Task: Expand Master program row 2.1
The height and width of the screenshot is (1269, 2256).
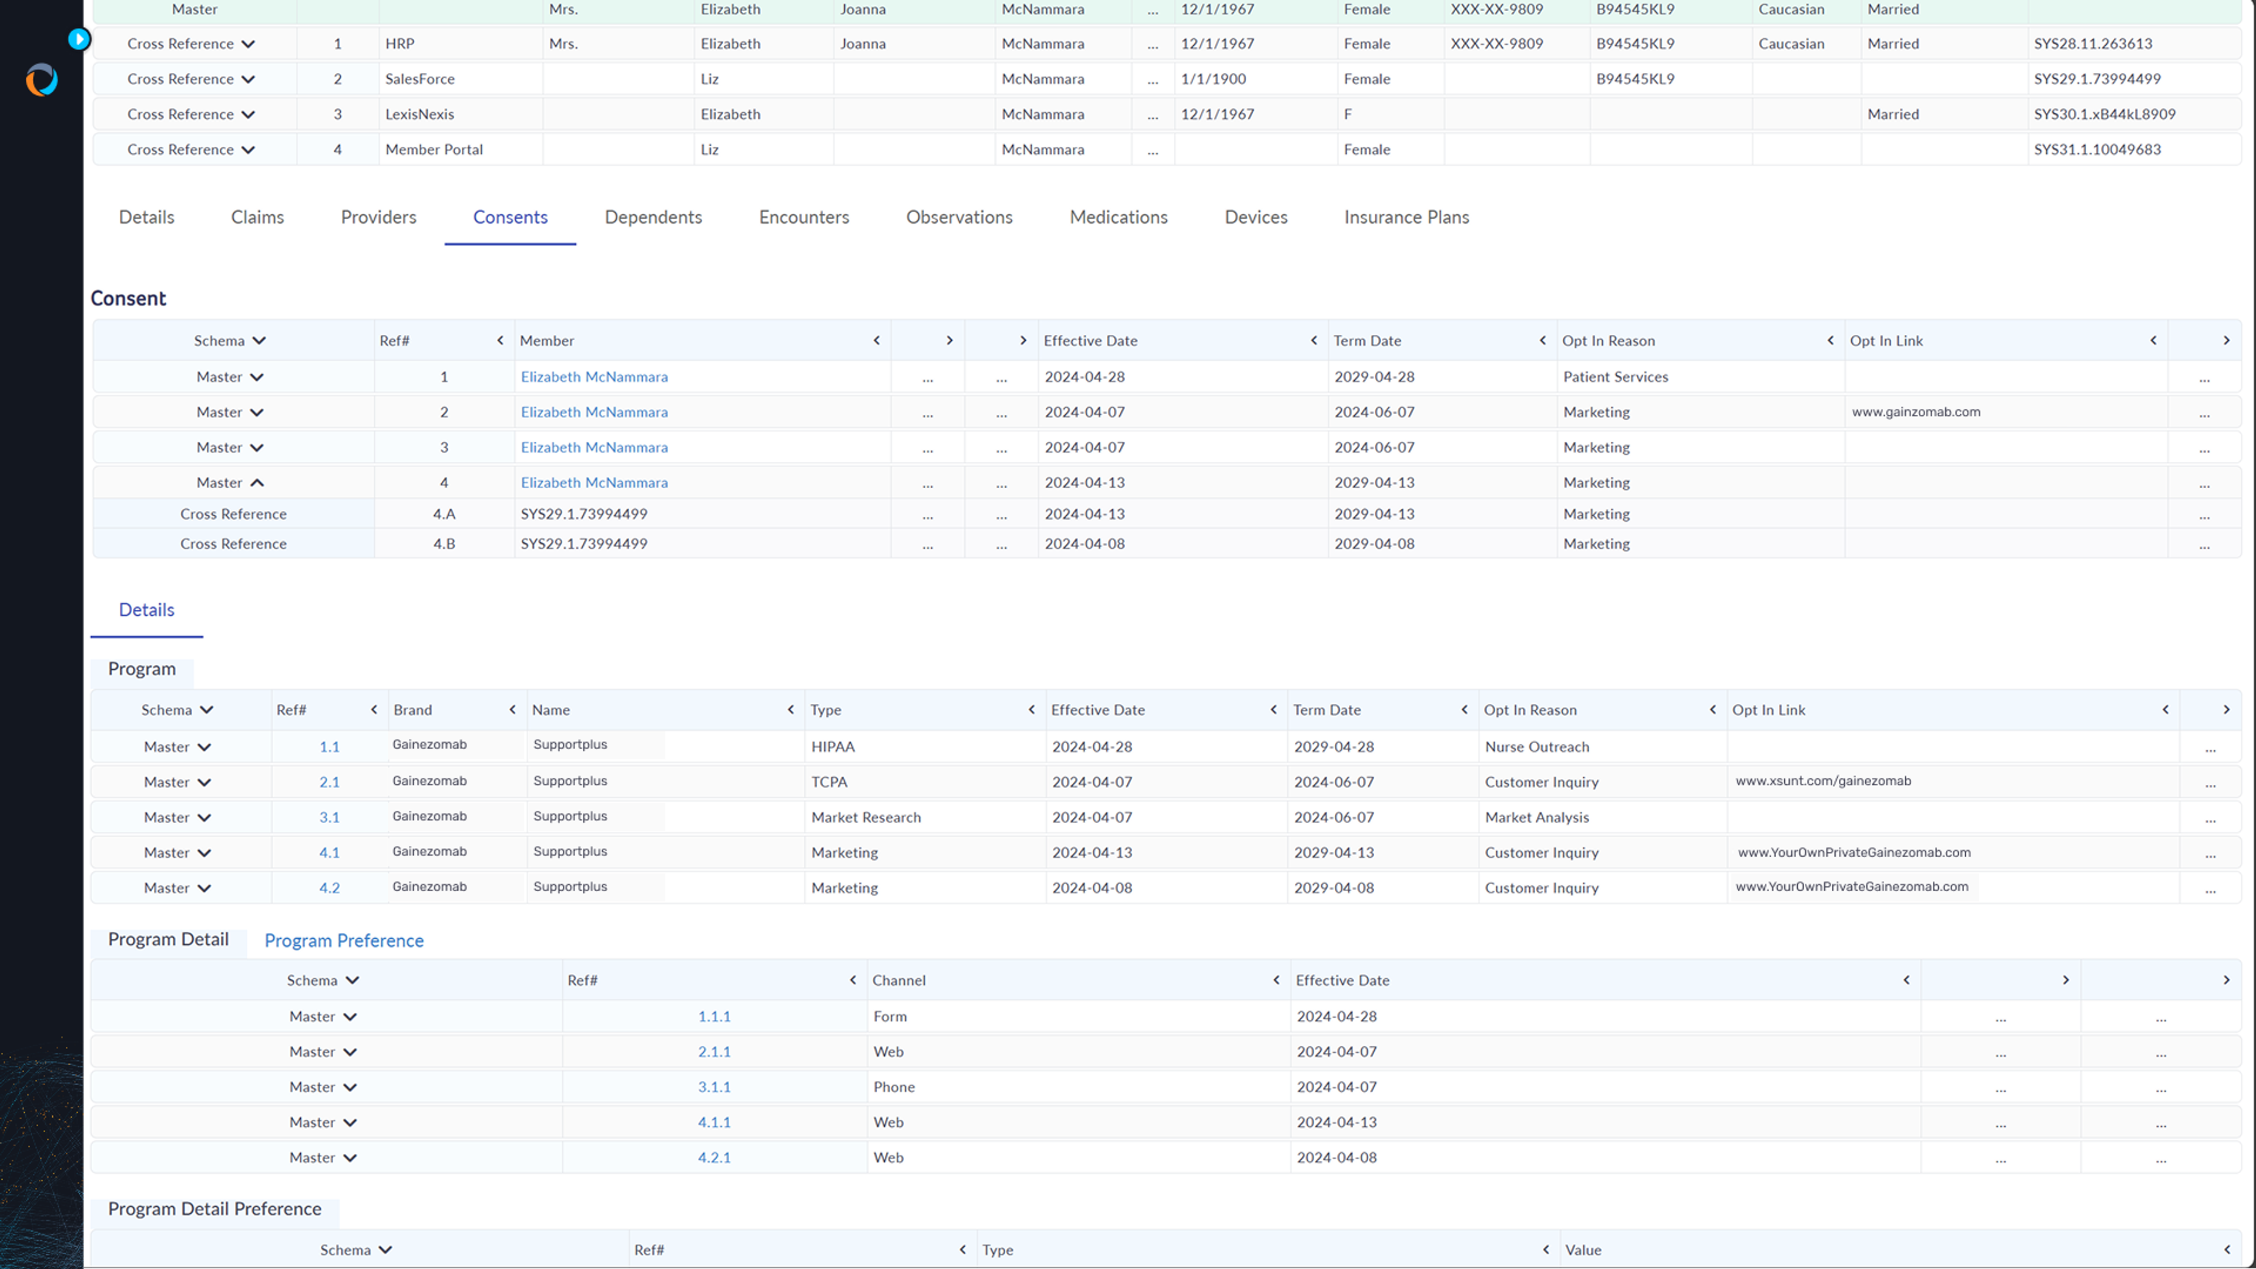Action: [204, 782]
